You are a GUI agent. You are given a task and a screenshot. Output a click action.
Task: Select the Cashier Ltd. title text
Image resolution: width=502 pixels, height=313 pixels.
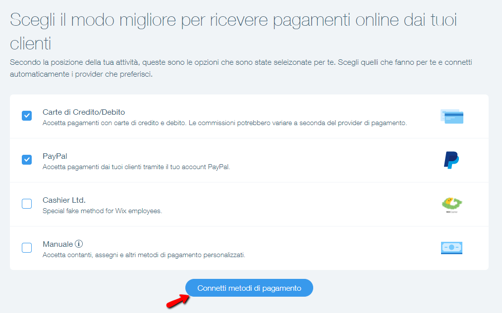point(64,200)
